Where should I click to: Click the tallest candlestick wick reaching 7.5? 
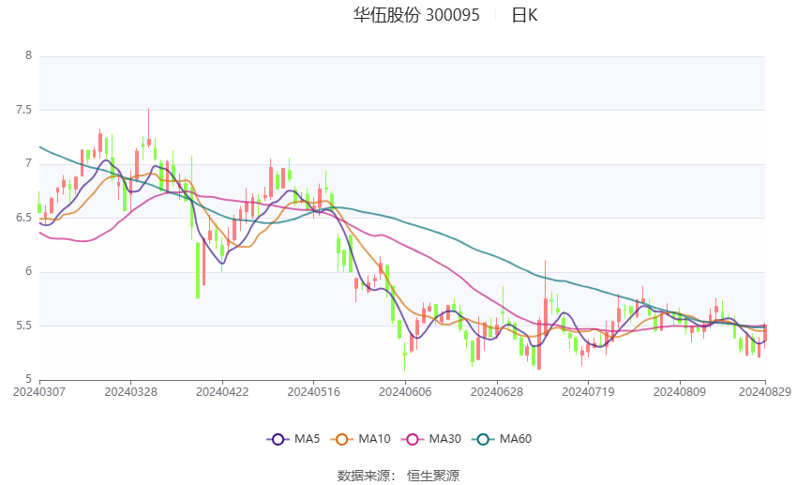click(x=148, y=127)
